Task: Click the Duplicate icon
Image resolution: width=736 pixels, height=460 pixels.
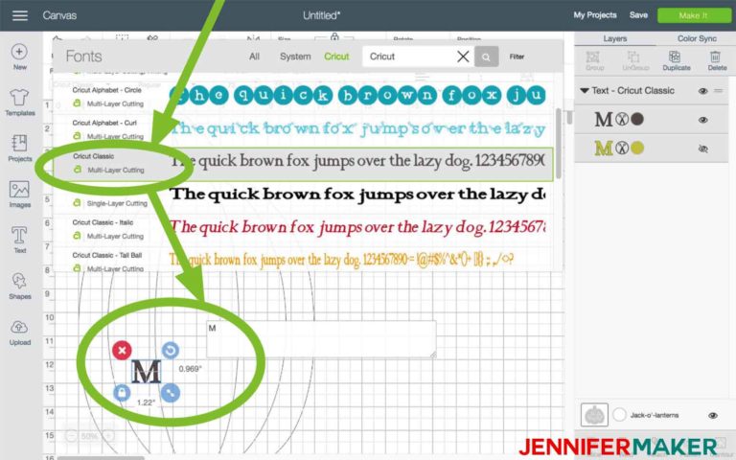Action: pyautogui.click(x=676, y=61)
